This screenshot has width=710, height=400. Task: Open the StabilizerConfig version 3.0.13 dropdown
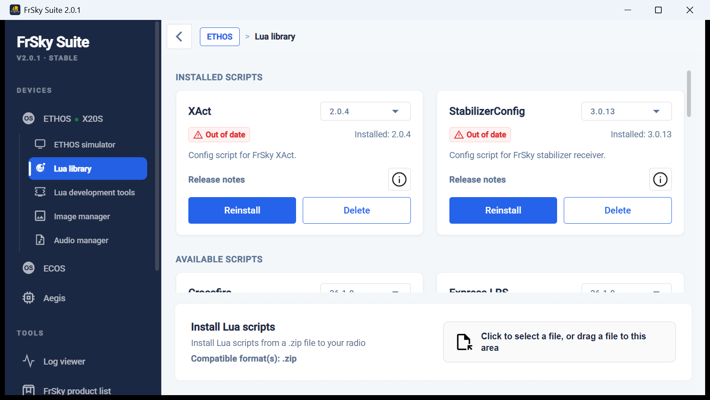tap(627, 111)
